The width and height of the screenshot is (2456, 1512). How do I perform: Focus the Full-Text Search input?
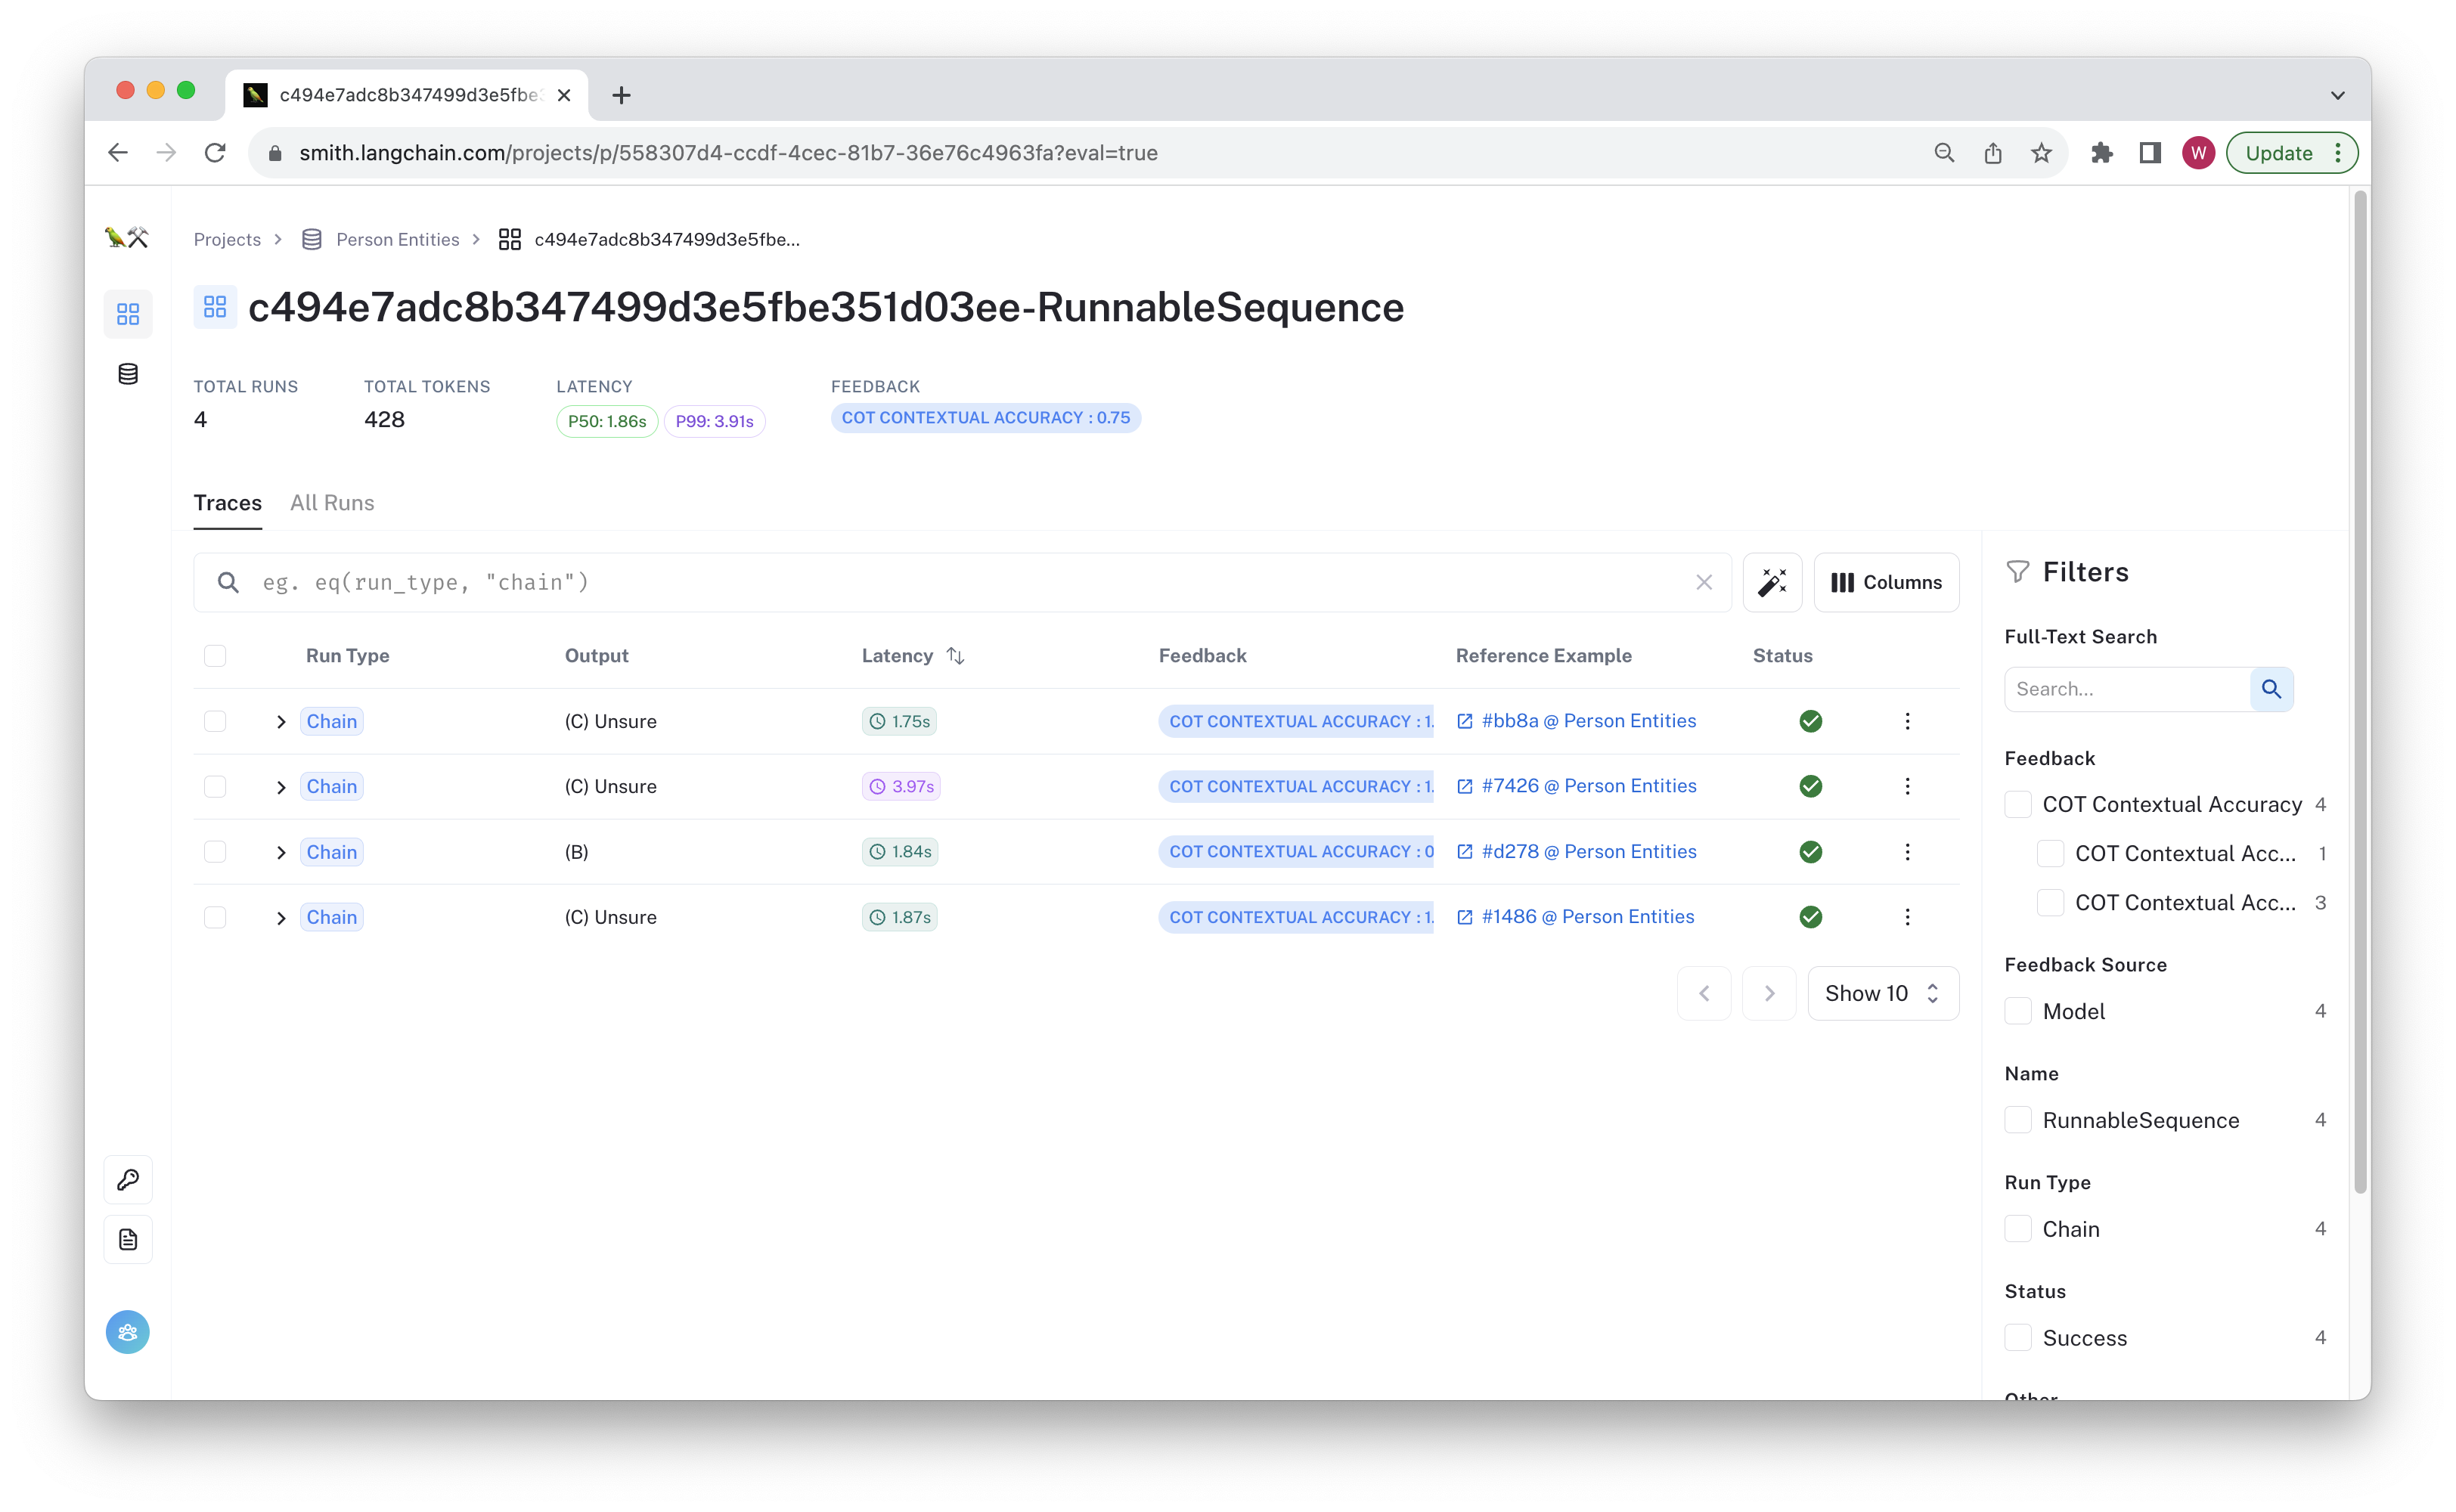2127,689
